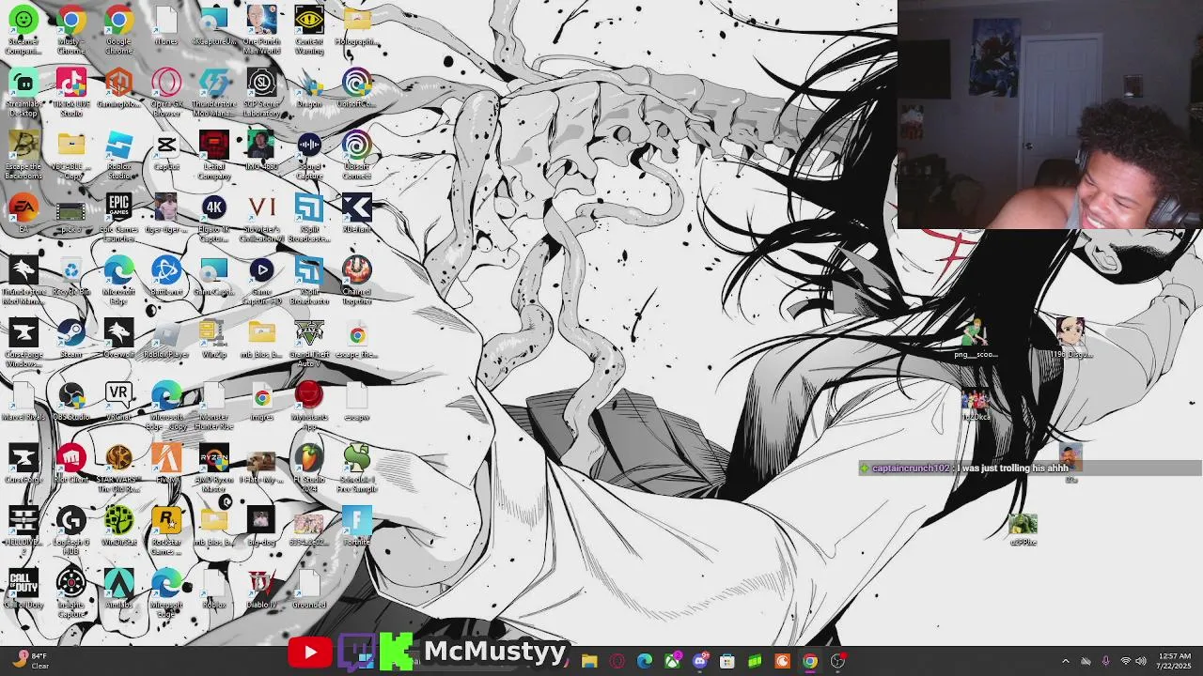Image resolution: width=1203 pixels, height=676 pixels.
Task: Open the Fortnite desktop shortcut
Action: (x=356, y=526)
